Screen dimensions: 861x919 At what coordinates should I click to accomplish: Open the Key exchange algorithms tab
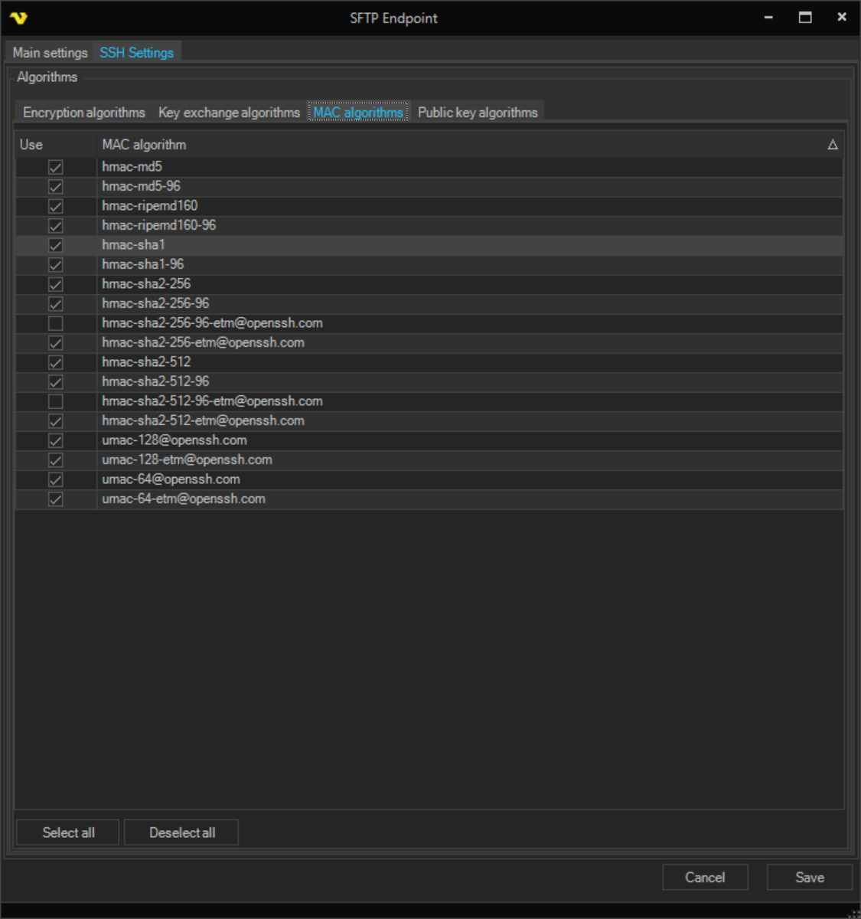coord(229,113)
